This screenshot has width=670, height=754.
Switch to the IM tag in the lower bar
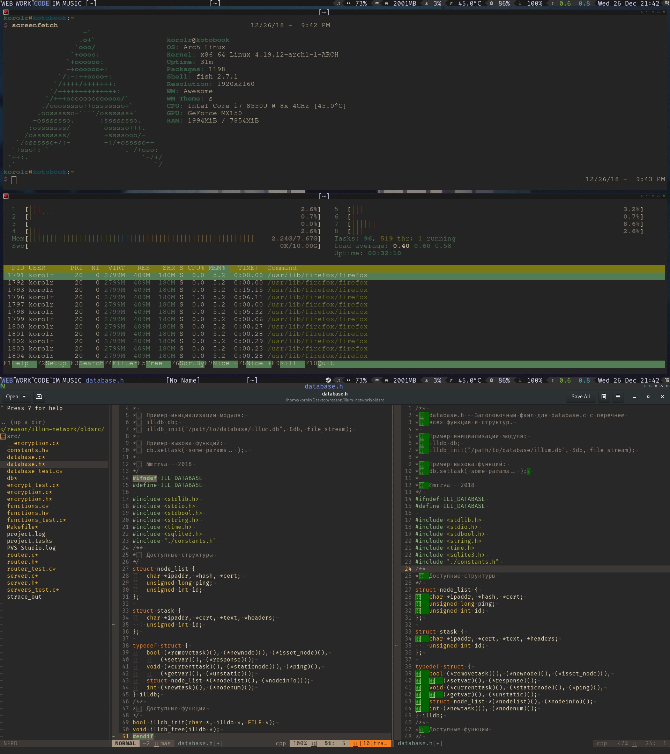point(56,380)
